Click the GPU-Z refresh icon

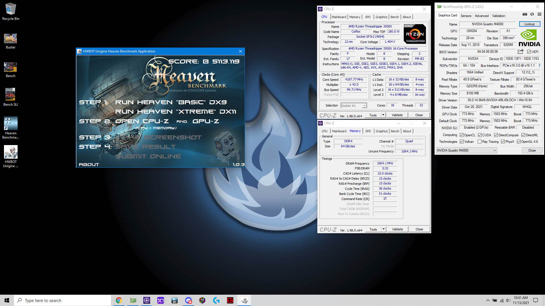tap(532, 14)
